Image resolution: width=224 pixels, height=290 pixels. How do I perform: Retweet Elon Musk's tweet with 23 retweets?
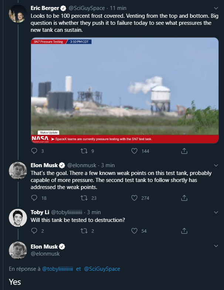click(x=84, y=198)
